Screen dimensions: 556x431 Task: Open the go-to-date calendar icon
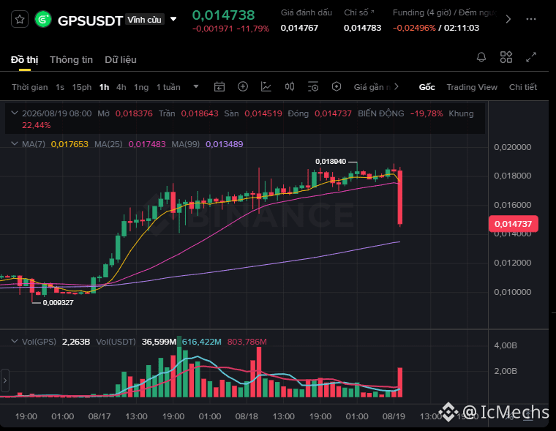[219, 86]
